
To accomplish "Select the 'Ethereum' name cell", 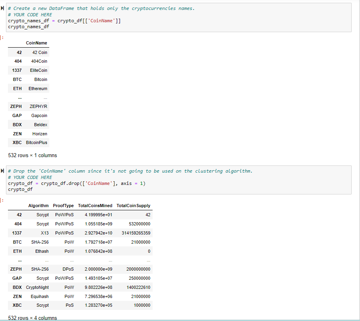I will (38, 88).
